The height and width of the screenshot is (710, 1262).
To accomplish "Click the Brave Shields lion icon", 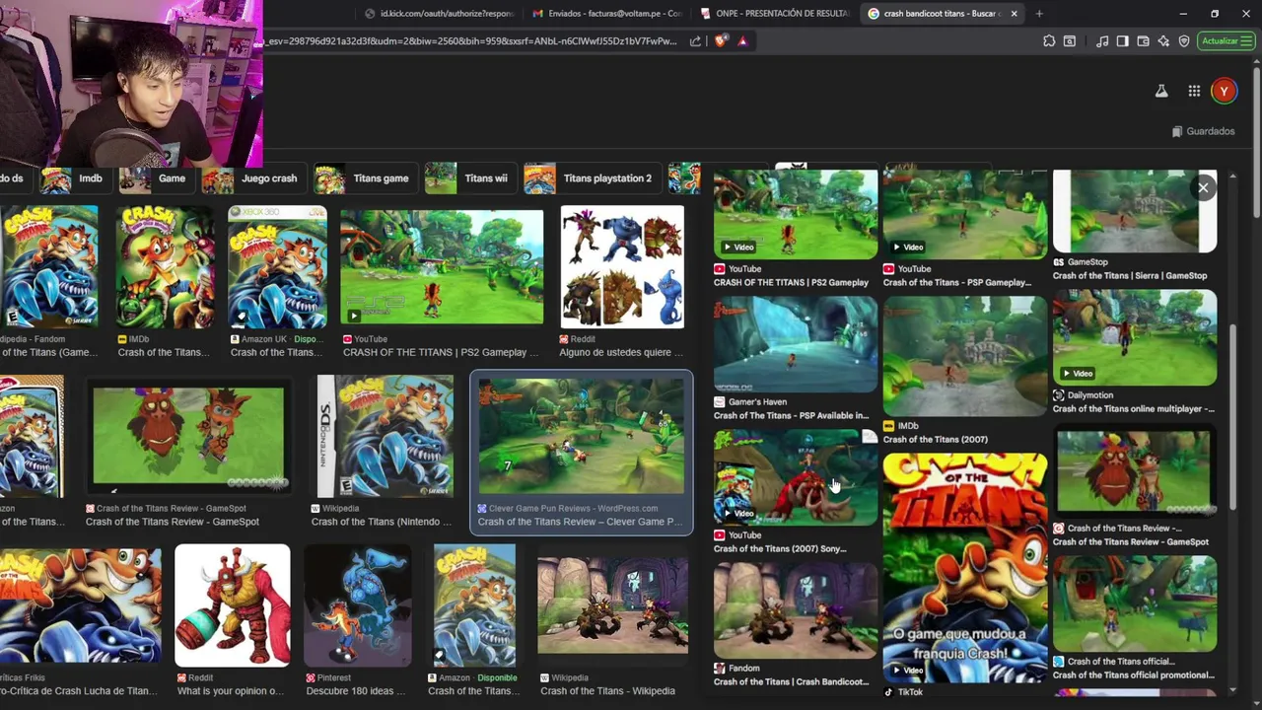I will [721, 40].
